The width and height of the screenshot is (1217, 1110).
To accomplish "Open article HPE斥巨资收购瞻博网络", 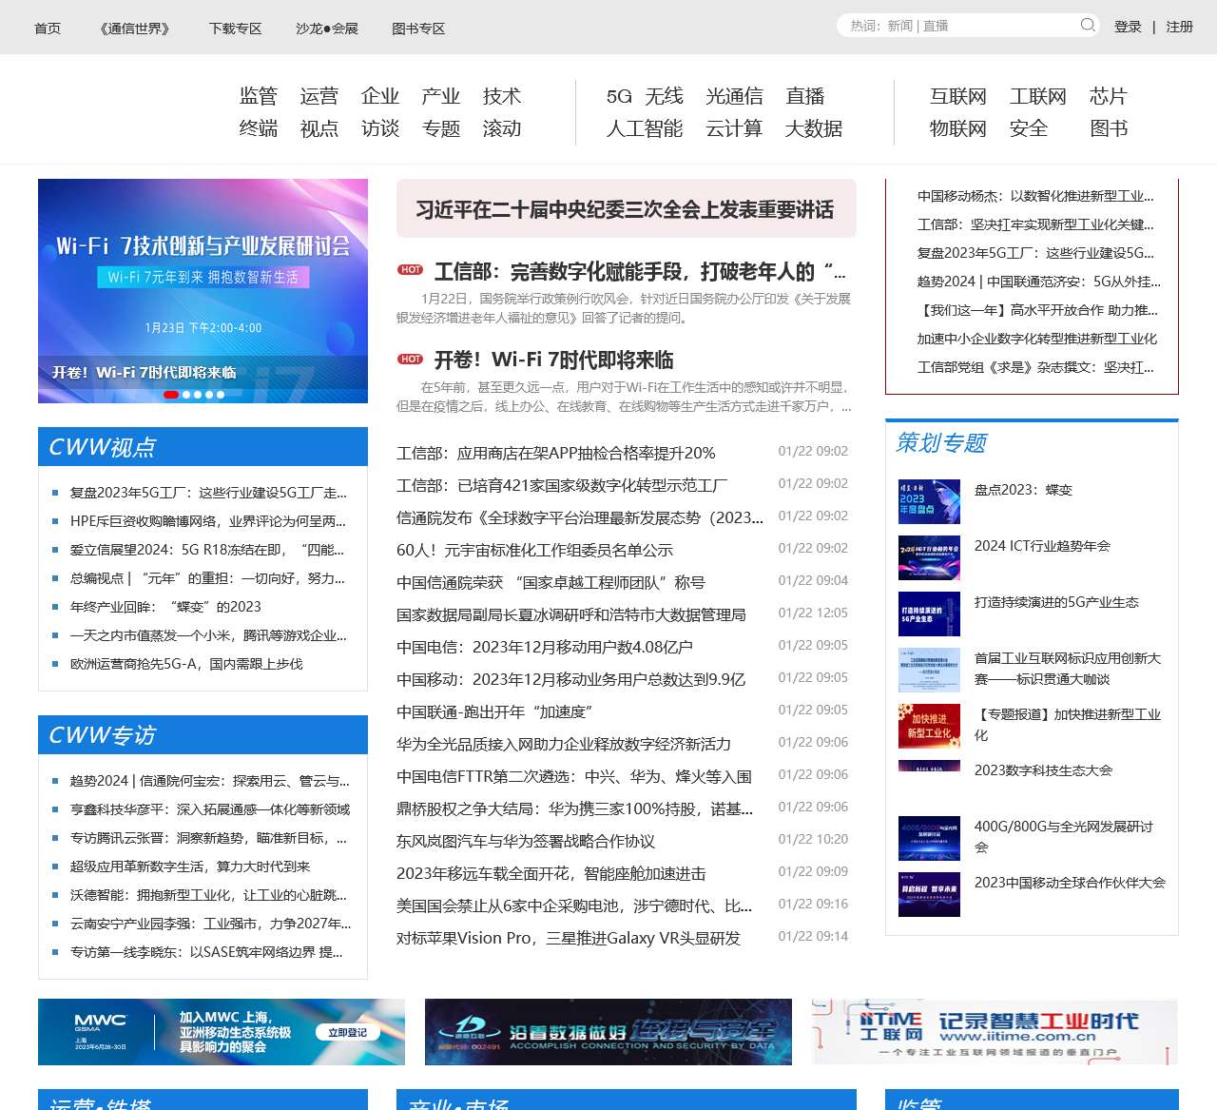I will pos(207,521).
